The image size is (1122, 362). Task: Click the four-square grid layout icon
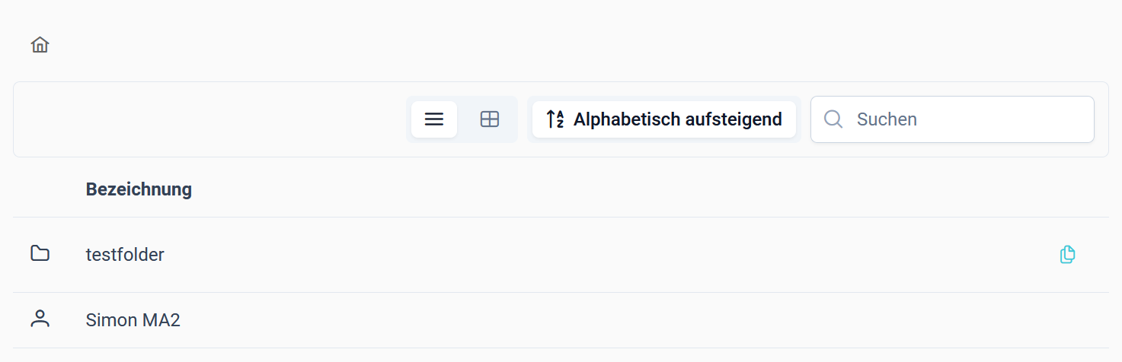click(x=490, y=119)
